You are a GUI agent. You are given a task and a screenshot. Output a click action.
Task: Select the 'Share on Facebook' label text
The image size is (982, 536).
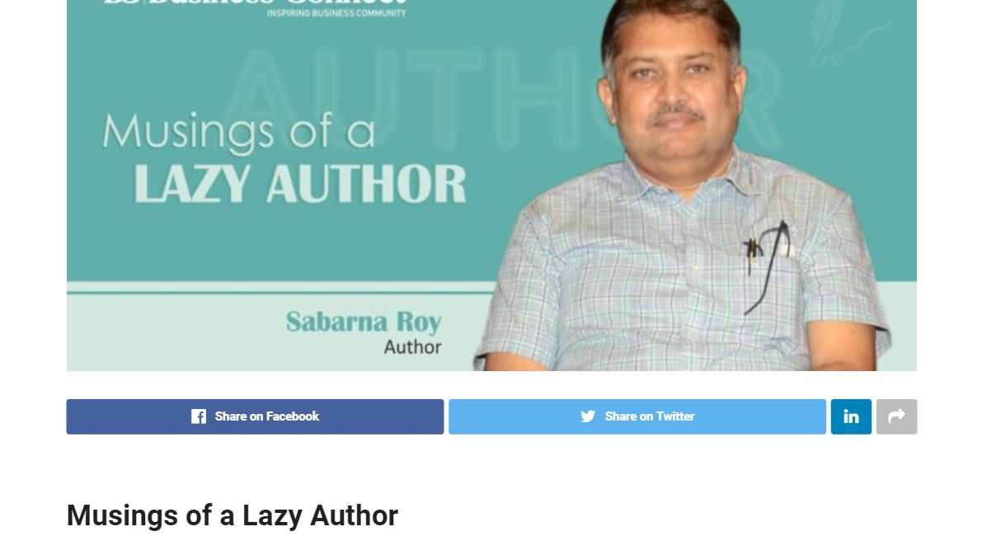(267, 416)
